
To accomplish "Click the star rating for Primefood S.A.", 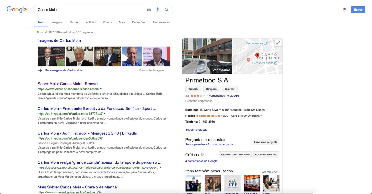I will [x=198, y=96].
